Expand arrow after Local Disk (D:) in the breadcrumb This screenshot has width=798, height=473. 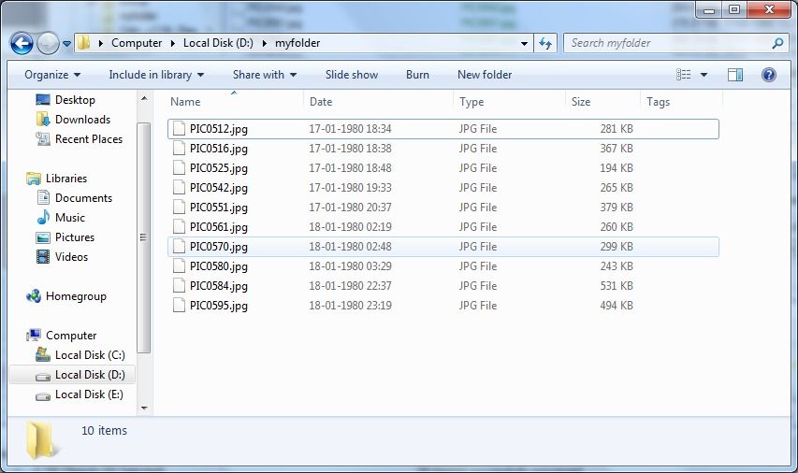tap(264, 44)
